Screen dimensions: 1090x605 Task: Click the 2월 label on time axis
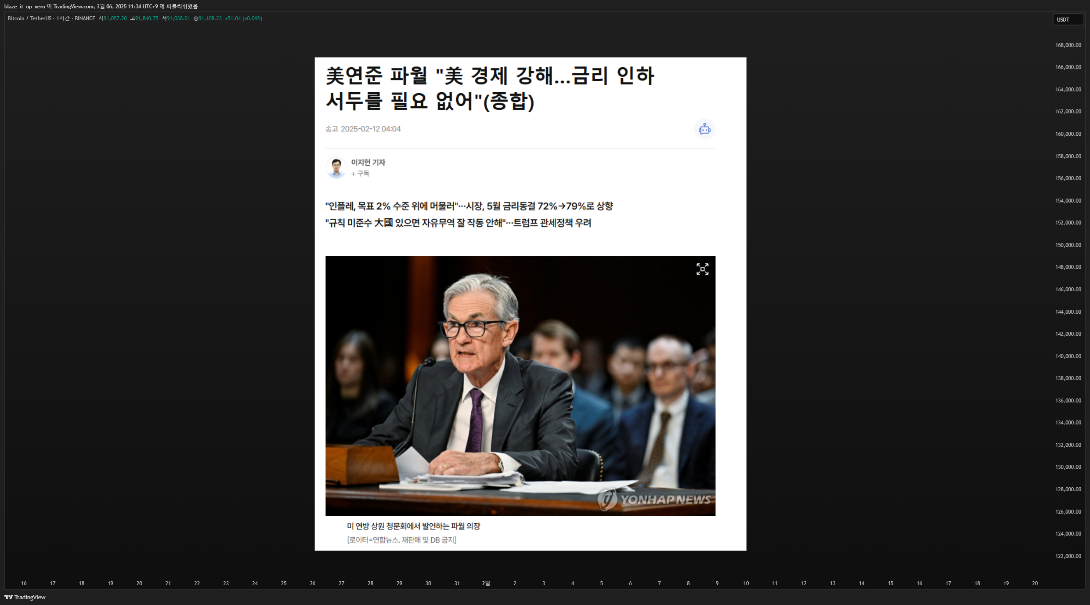[486, 583]
